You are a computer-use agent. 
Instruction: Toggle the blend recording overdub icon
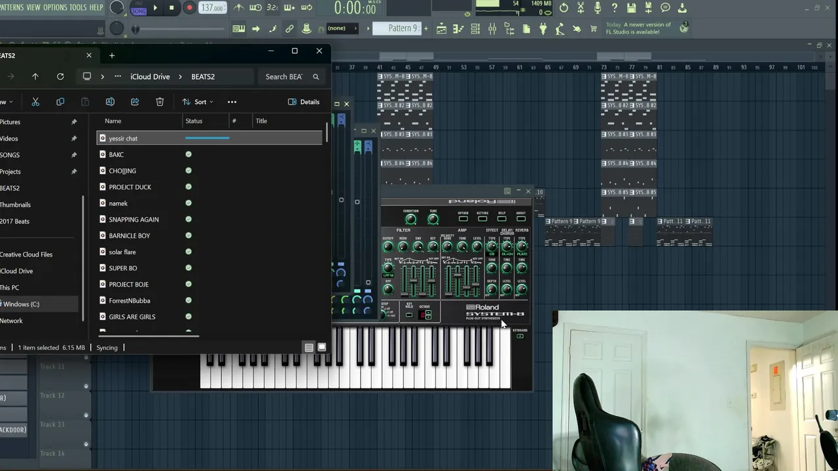point(289,8)
